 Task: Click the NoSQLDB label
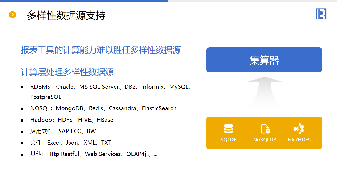(x=265, y=140)
